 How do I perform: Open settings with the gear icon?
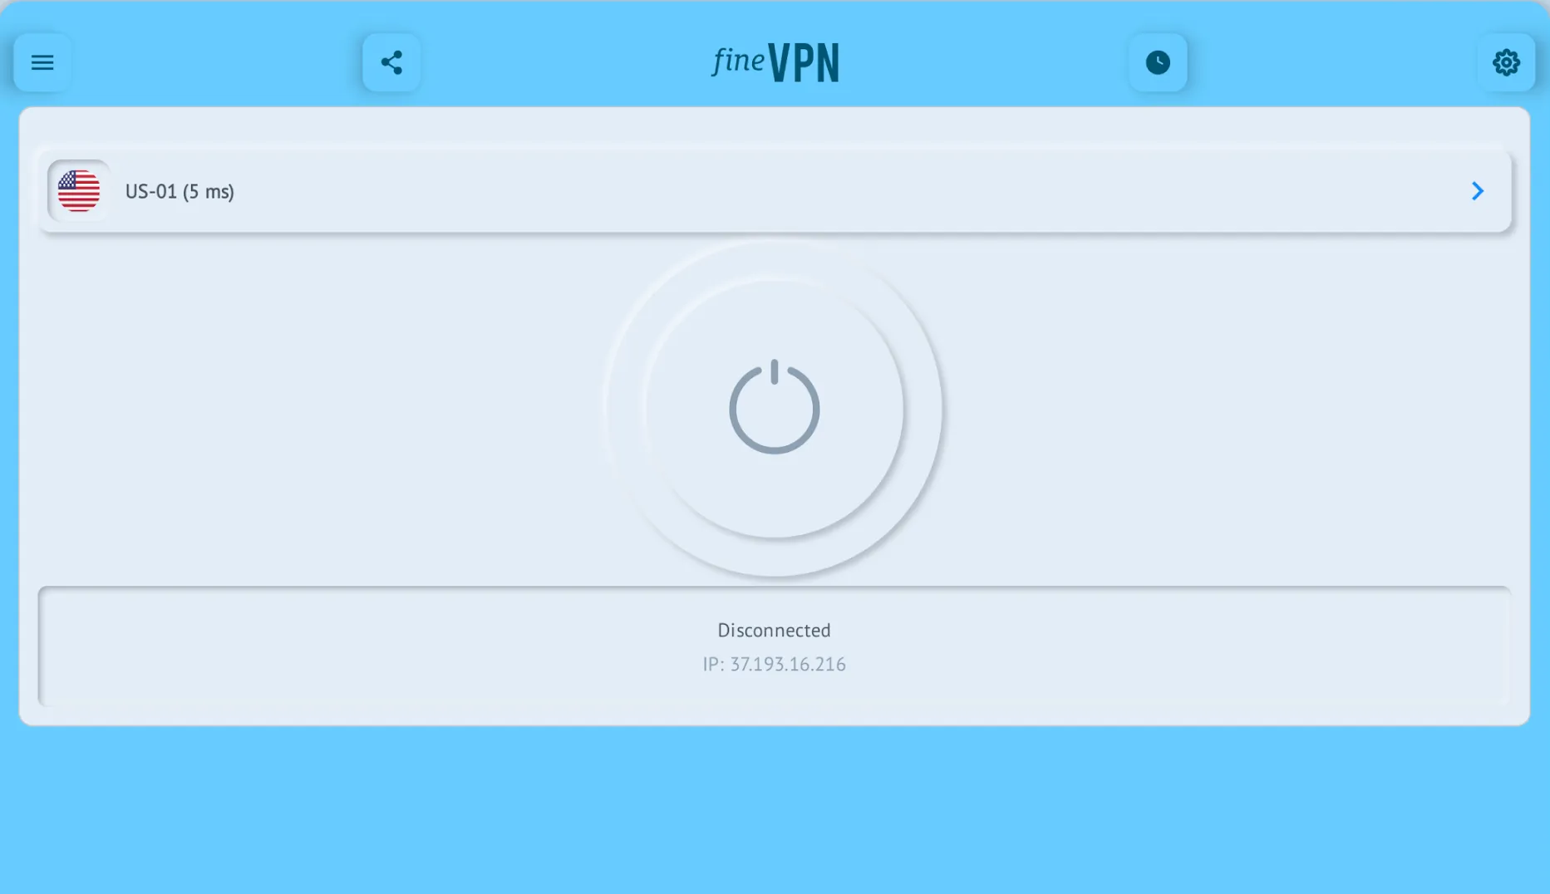(1506, 62)
